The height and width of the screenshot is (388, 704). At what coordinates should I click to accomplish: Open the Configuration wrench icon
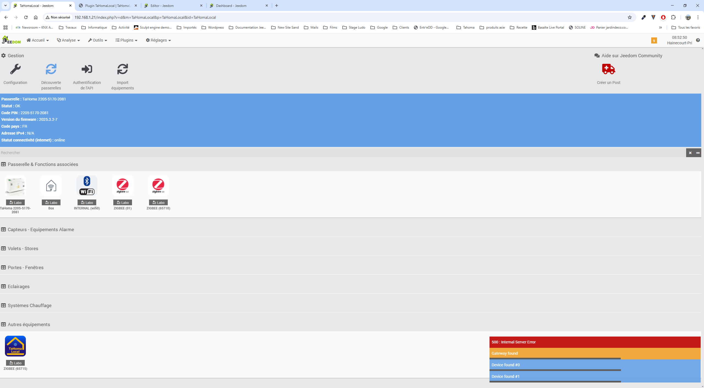15,69
